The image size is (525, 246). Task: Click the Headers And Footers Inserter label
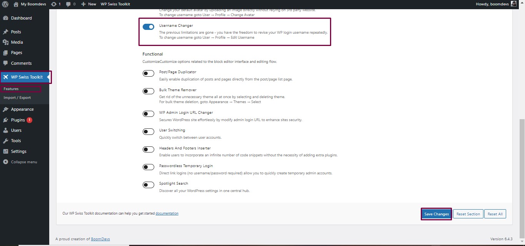(x=185, y=148)
